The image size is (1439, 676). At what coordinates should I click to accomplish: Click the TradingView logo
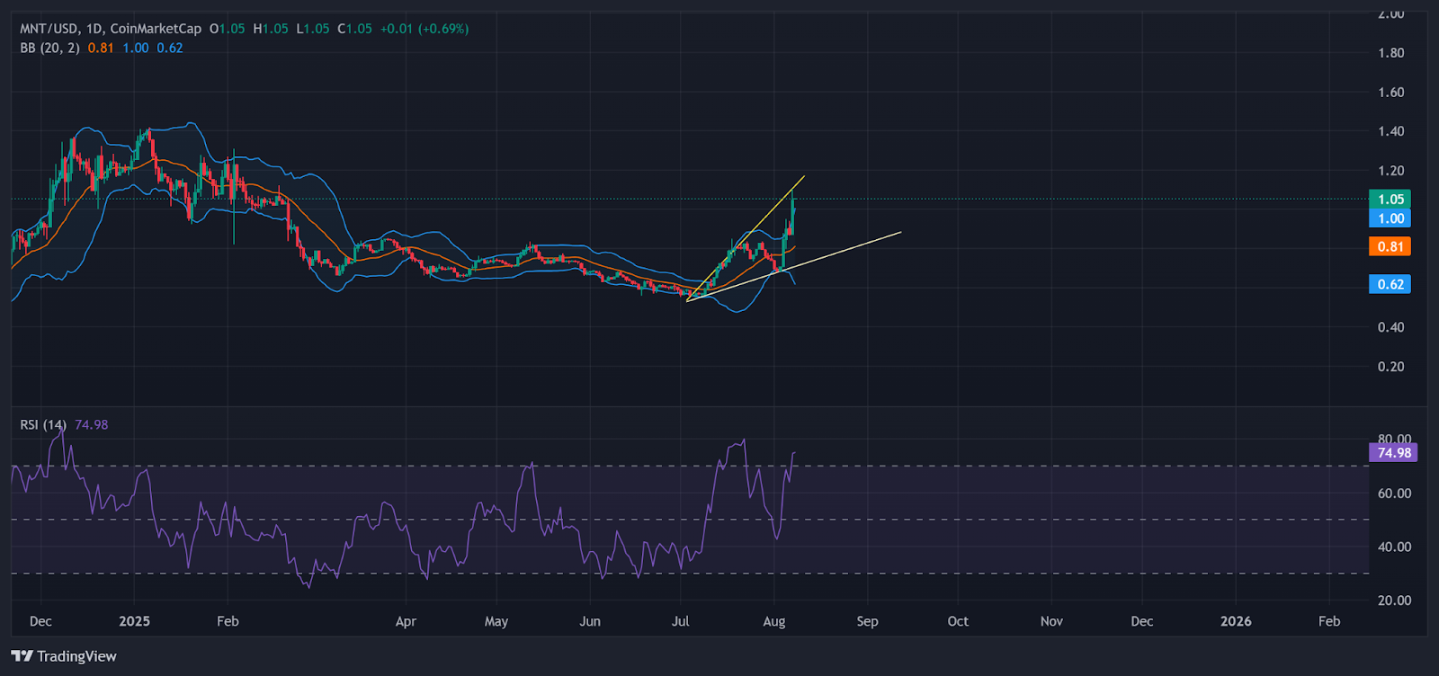(64, 656)
